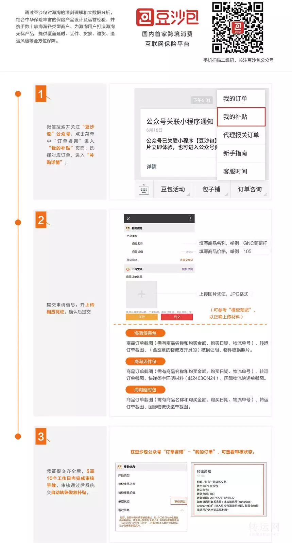Click the red 提交 button

coord(177,317)
